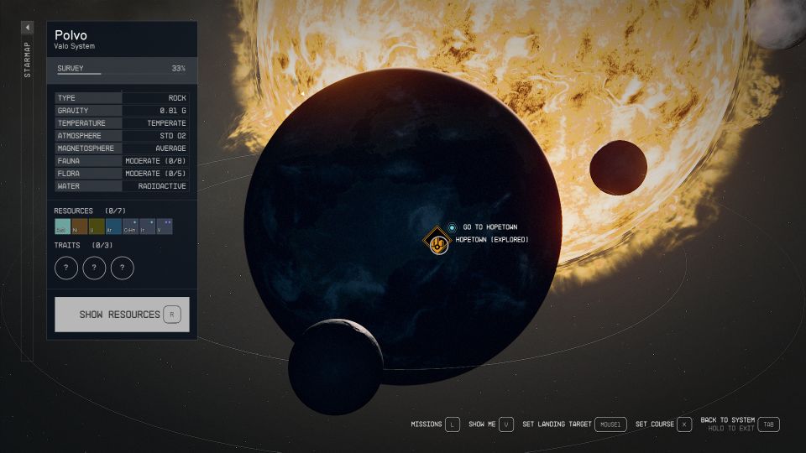Viewport: 806px width, 453px height.
Task: Click the Hold to Exit hint text
Action: [731, 429]
